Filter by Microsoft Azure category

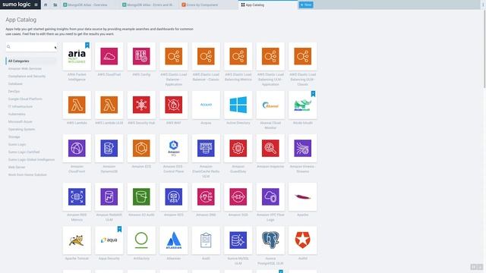[x=21, y=121]
